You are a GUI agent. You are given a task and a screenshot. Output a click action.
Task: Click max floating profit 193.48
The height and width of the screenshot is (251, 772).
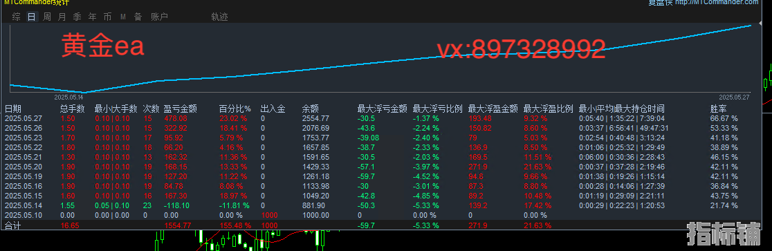coord(480,119)
